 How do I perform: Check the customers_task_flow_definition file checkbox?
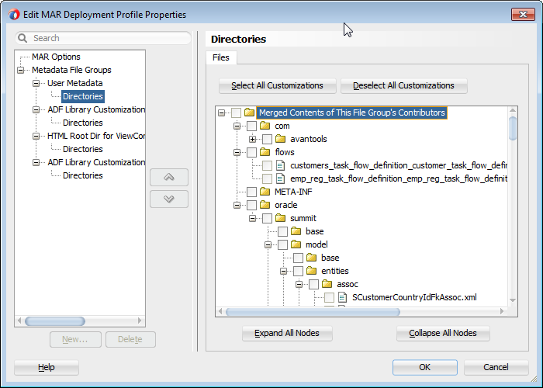click(267, 165)
